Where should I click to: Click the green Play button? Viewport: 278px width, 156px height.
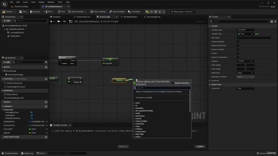(x=147, y=12)
